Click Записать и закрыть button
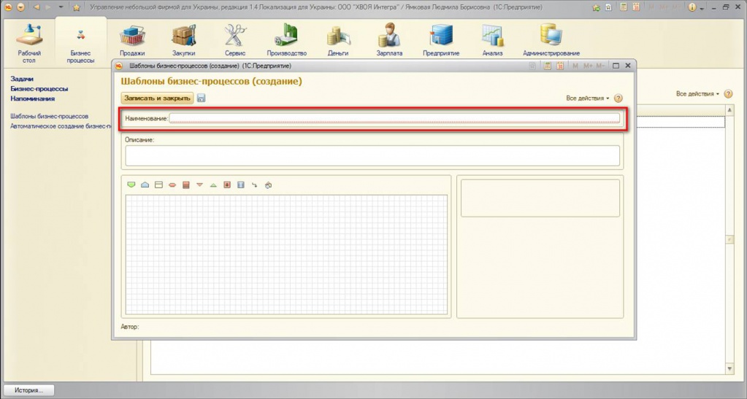Screen dimensions: 747x399 tap(157, 98)
